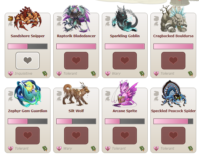Click the level 1 heart badge beside Sparkling Goblin's Wary

(108, 74)
